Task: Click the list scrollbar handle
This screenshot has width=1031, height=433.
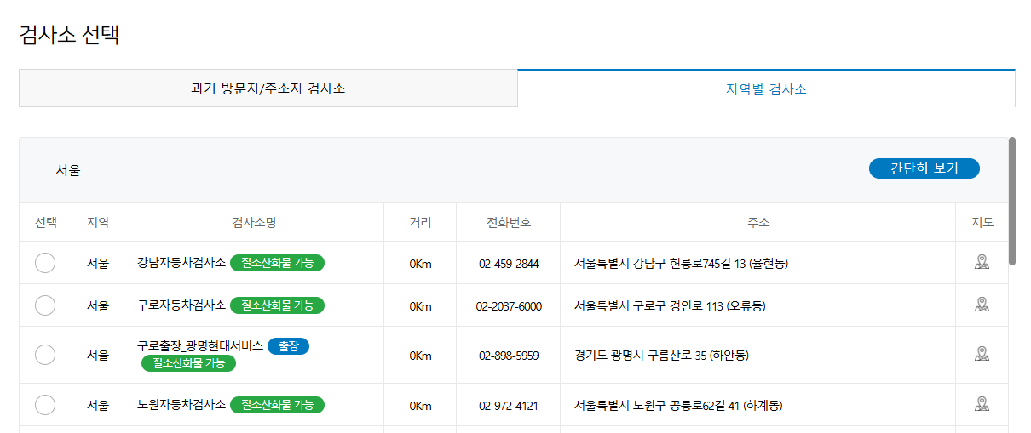Action: click(x=1011, y=201)
